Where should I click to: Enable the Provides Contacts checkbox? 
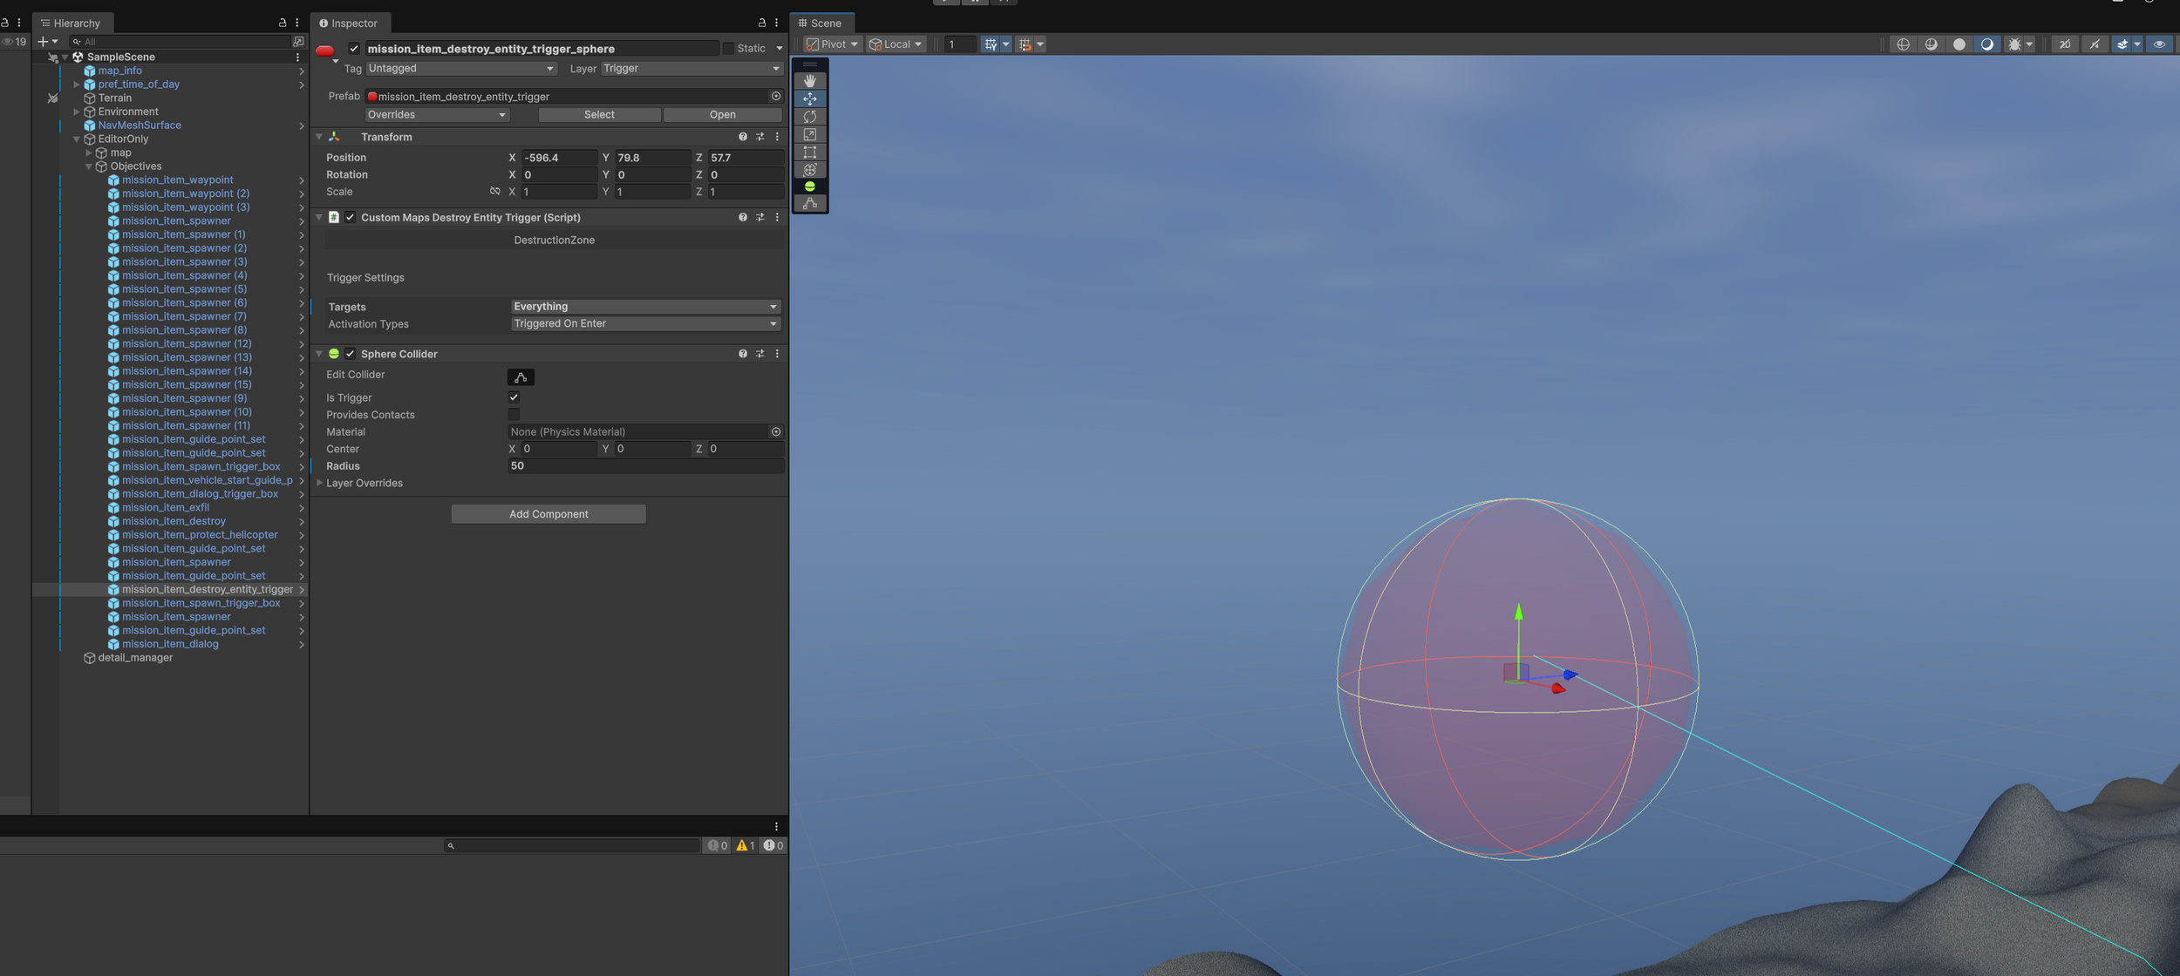click(514, 415)
